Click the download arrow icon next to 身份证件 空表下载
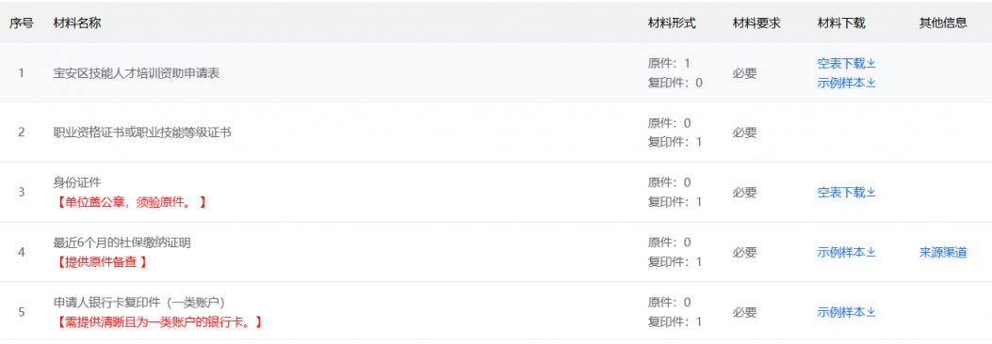Screen dimensions: 992x344 (871, 193)
